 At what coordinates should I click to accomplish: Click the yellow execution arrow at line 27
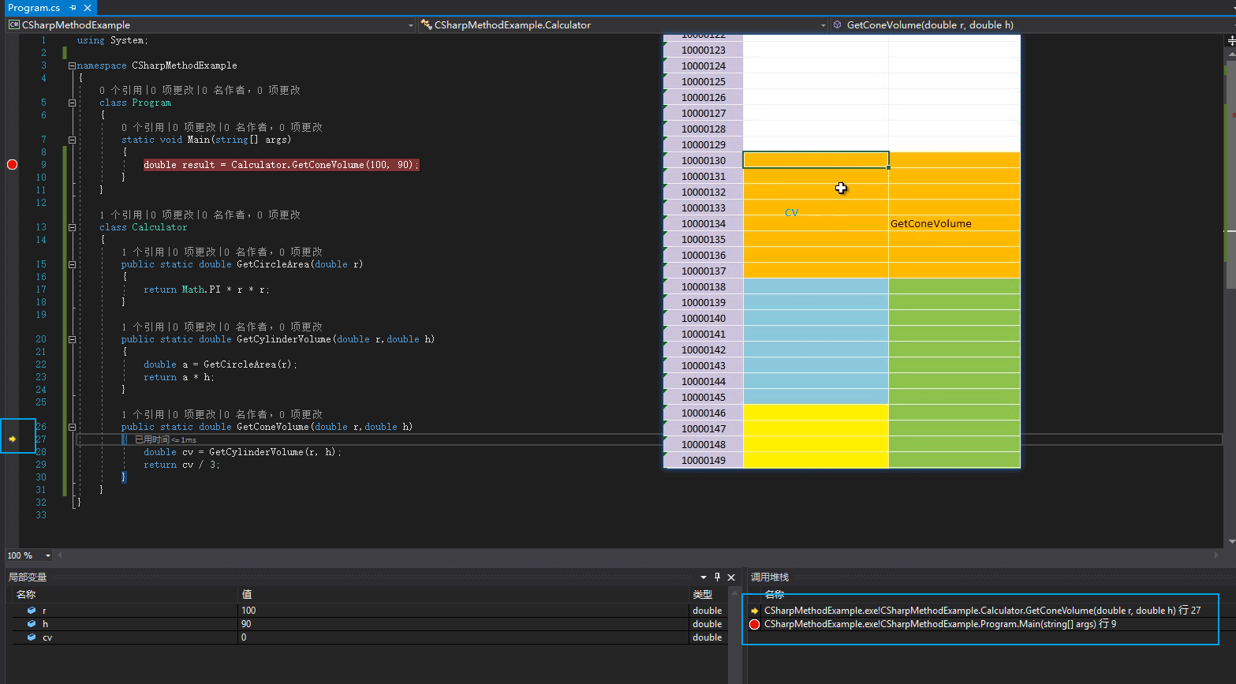[13, 439]
